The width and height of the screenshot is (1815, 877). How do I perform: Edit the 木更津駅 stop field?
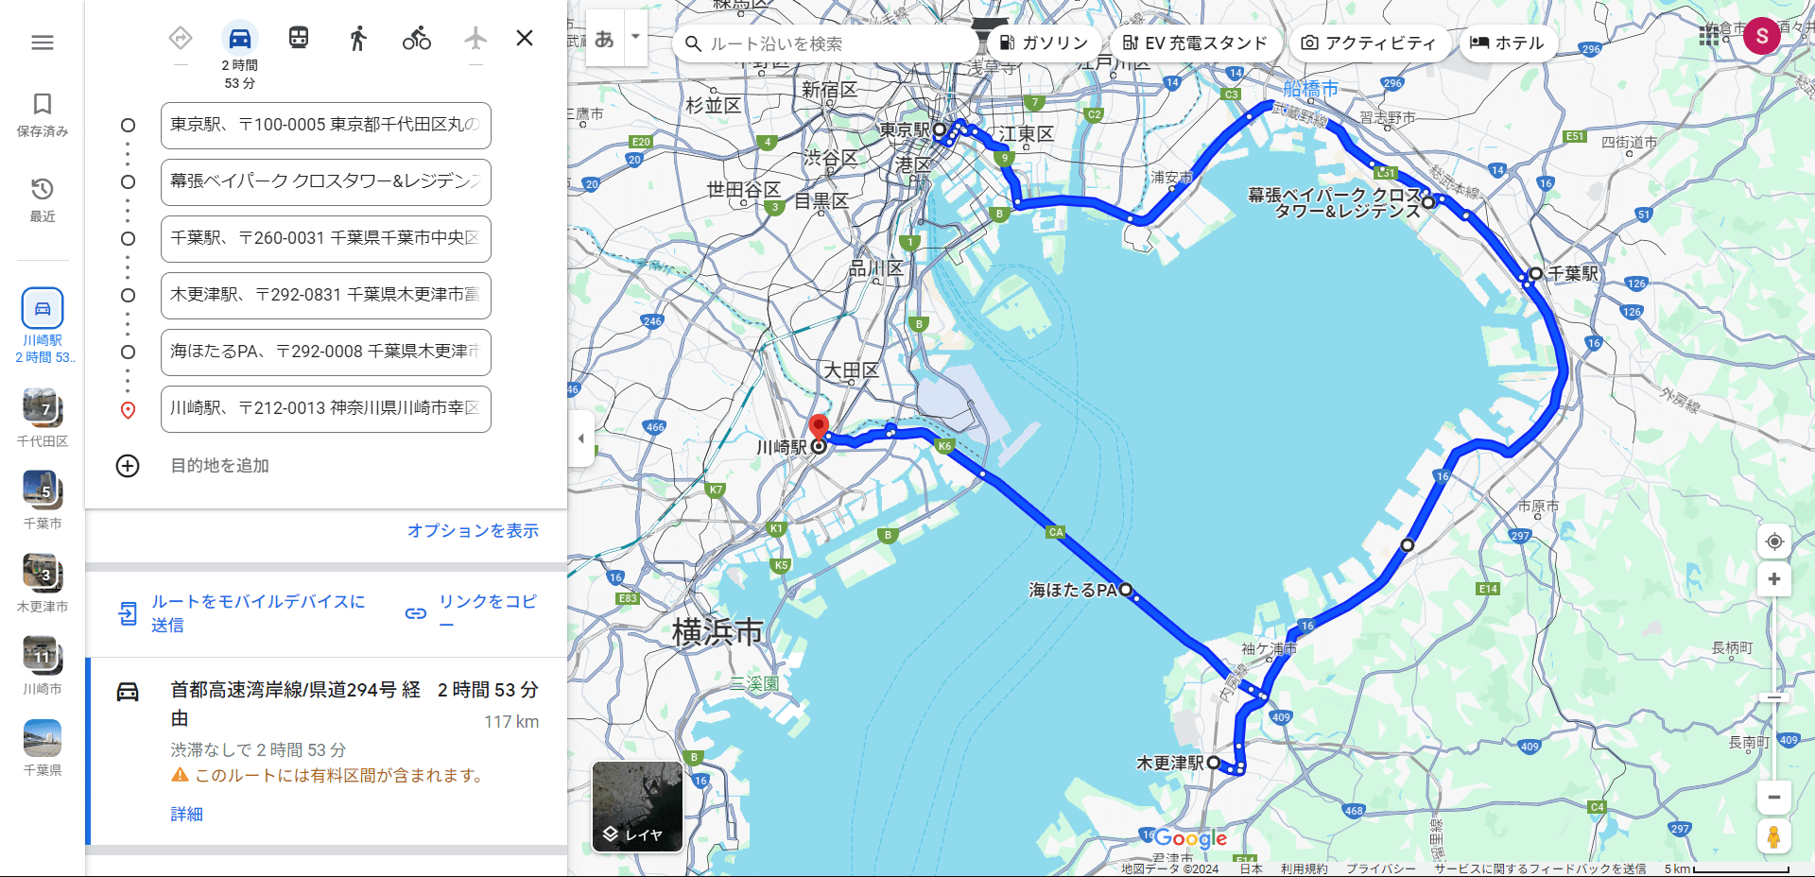[326, 296]
